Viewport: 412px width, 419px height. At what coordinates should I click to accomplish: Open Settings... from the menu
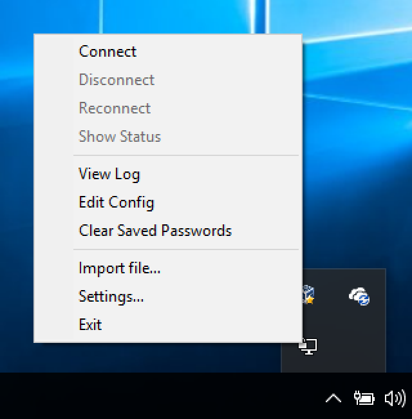point(167,297)
